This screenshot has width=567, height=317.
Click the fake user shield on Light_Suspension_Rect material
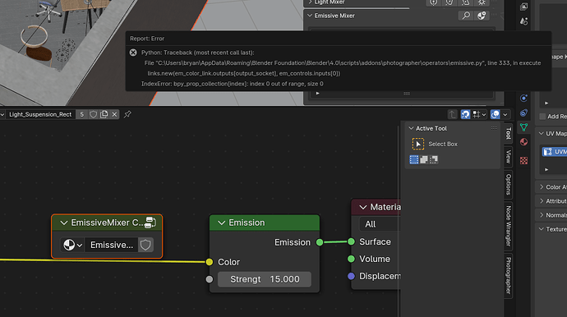(93, 115)
